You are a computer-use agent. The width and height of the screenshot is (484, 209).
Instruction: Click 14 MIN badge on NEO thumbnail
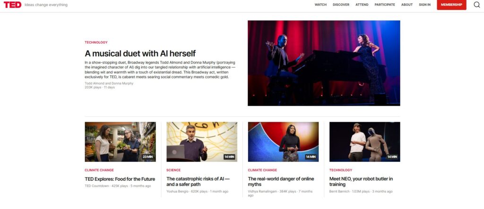(x=392, y=157)
